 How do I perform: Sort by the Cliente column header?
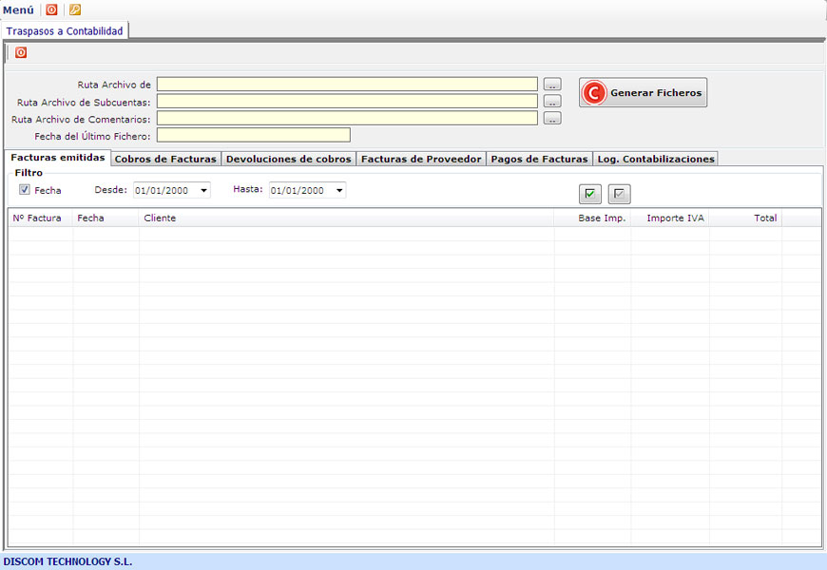(160, 218)
